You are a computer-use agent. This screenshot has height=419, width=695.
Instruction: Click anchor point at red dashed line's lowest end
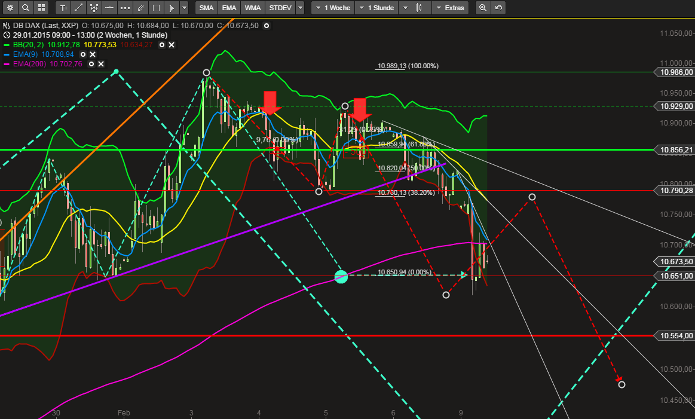621,384
